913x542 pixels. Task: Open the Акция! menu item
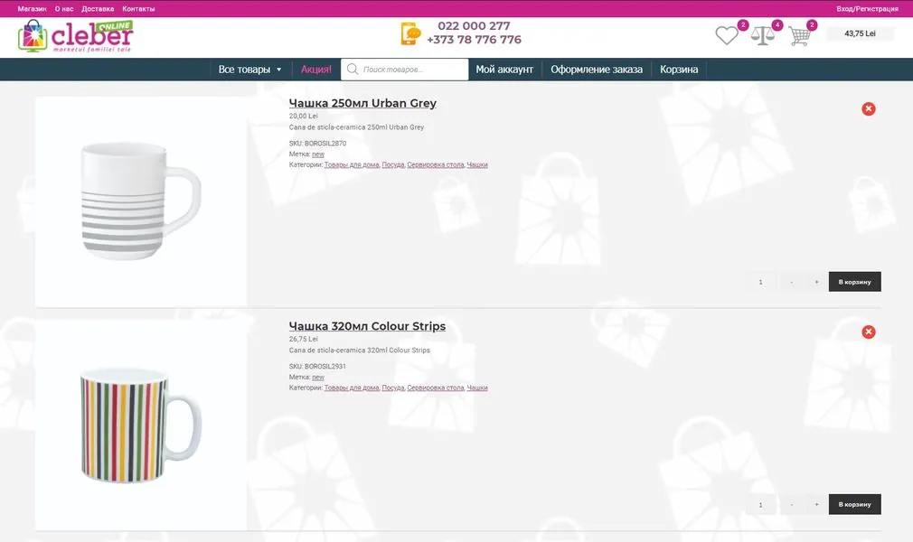[x=316, y=70]
